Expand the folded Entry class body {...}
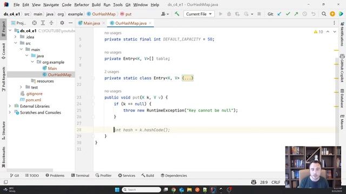346x194 pixels. pyautogui.click(x=188, y=78)
